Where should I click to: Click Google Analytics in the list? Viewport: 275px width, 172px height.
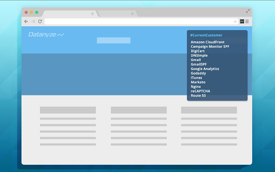tap(205, 69)
